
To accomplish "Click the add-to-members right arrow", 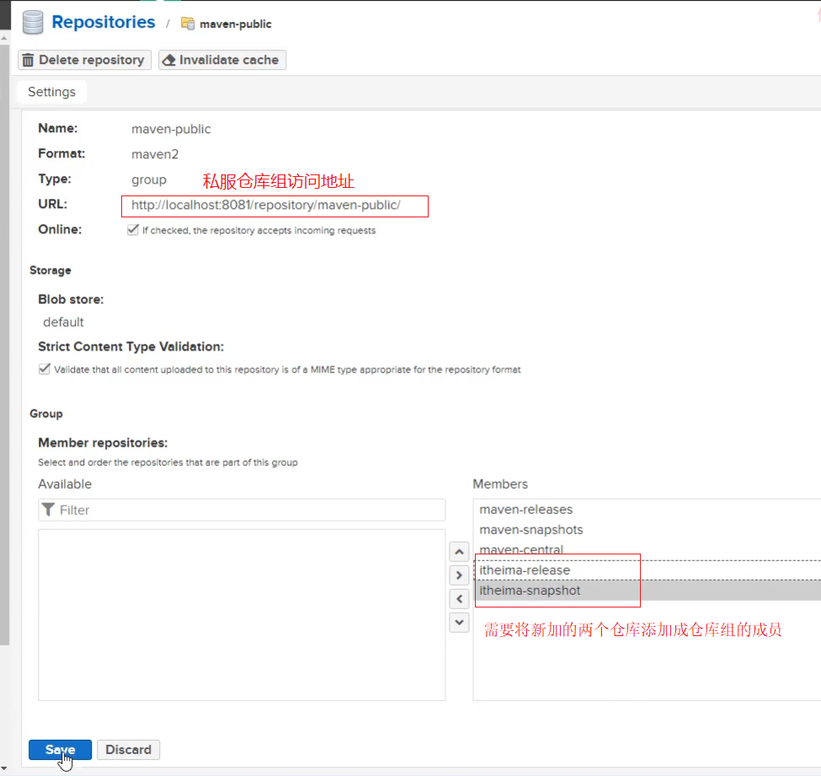I will pyautogui.click(x=459, y=576).
